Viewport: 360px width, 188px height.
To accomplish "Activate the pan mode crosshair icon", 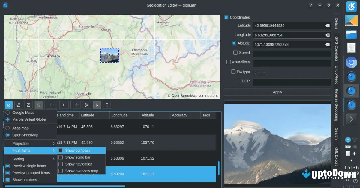I will (76, 105).
